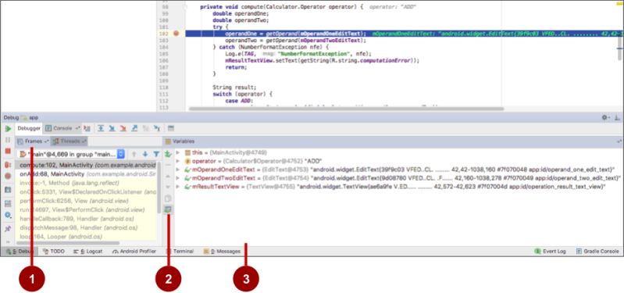Screen dimensions: 624x293
Task: Expand the 'operator' variable node
Action: 177,161
